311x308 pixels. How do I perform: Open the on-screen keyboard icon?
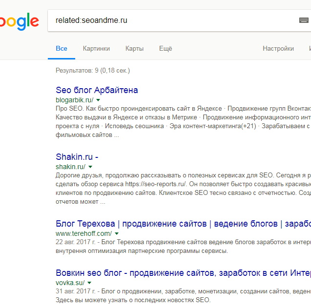pos(304,20)
